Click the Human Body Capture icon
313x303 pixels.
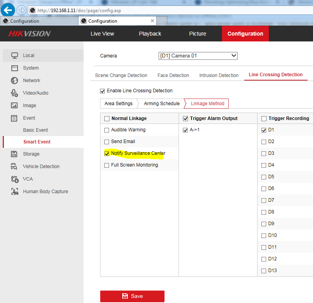click(14, 192)
